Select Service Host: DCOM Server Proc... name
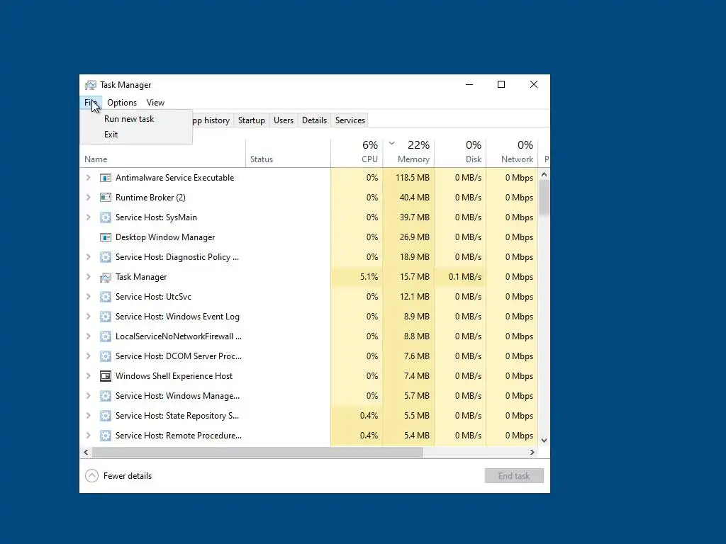 tap(179, 356)
